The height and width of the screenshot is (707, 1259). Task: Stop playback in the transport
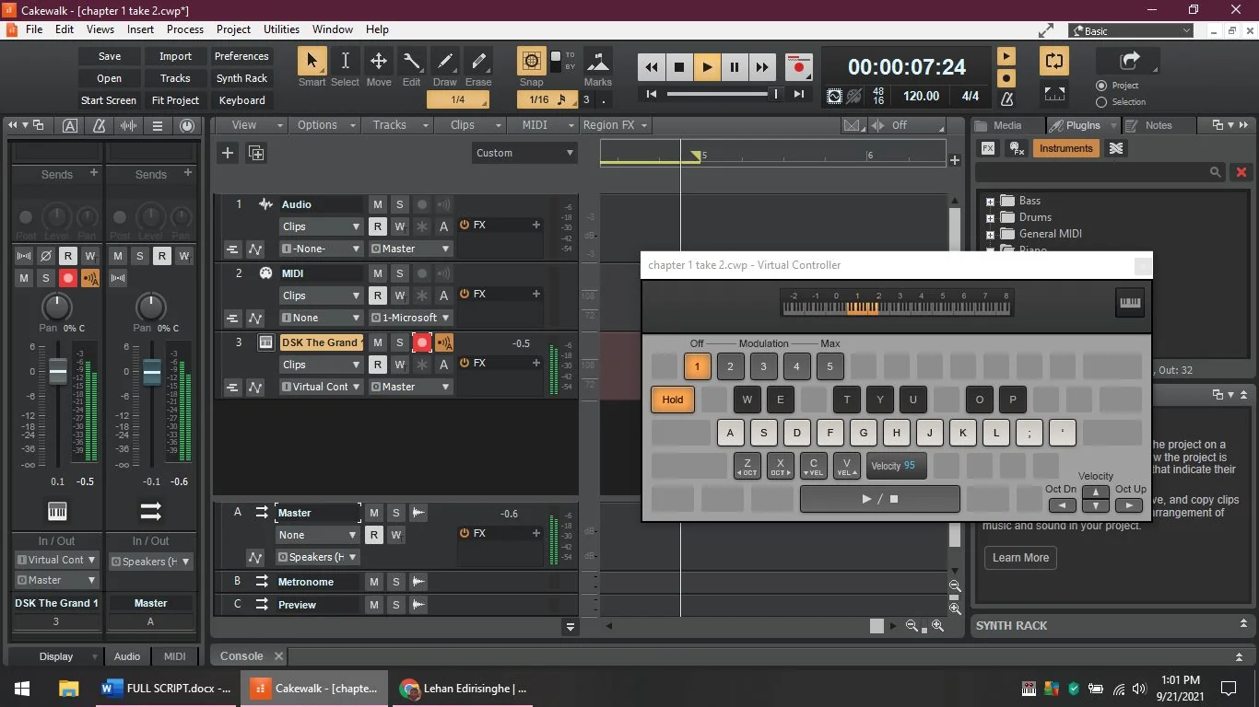679,67
